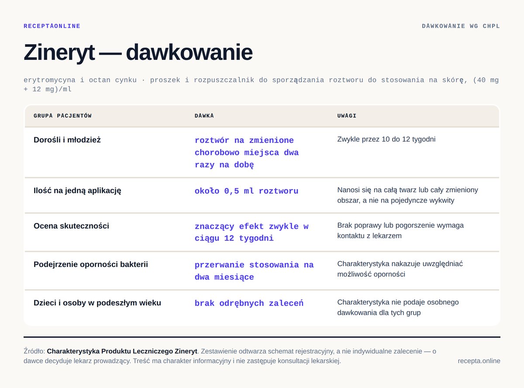The width and height of the screenshot is (524, 388).
Task: Click 'Charakterystyka Produktu Leczniczego Zineryt' source text
Action: pos(122,351)
